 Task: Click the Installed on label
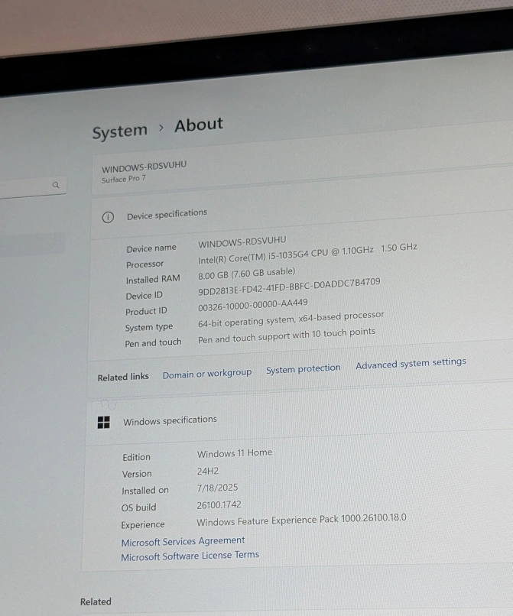pos(145,491)
